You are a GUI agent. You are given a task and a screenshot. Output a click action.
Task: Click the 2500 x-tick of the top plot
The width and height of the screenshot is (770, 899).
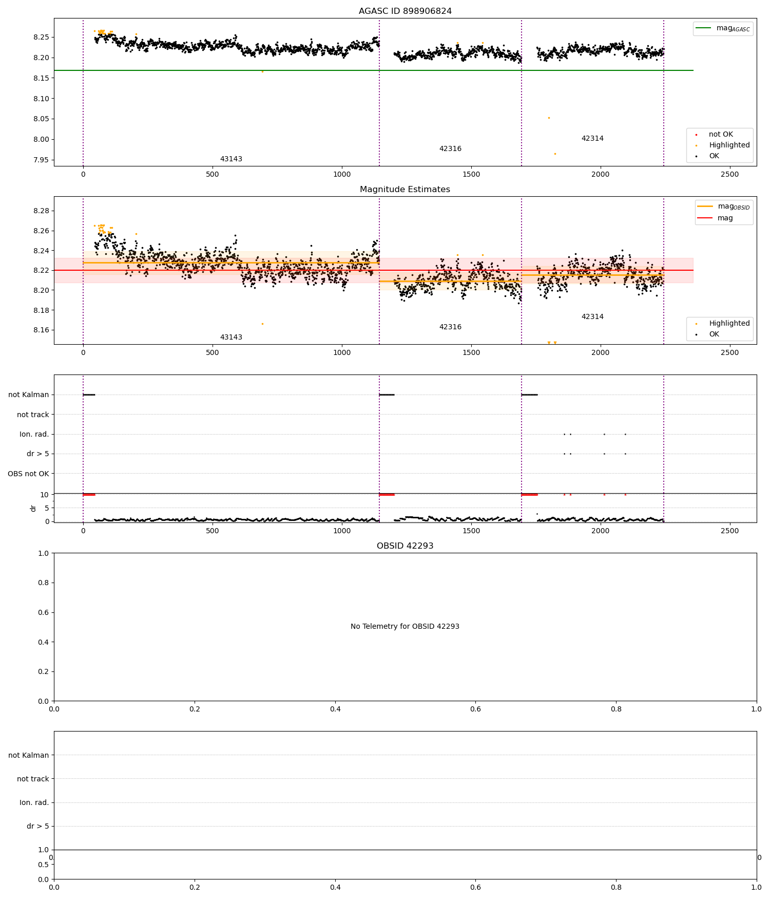coord(730,175)
